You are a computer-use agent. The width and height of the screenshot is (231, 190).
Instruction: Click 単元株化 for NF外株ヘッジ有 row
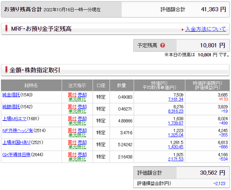77,135
